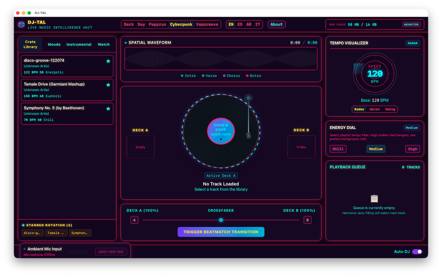Viewport: 442px width, 276px height.
Task: Apply the Papyrus theme
Action: coord(157,24)
